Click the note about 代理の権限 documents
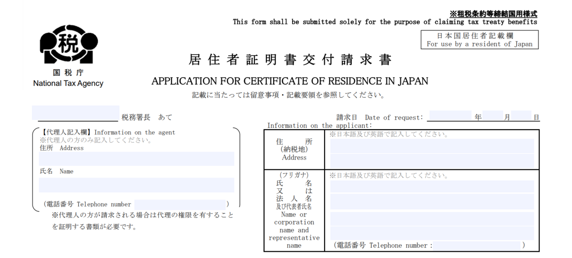The height and width of the screenshot is (258, 572). pyautogui.click(x=143, y=221)
